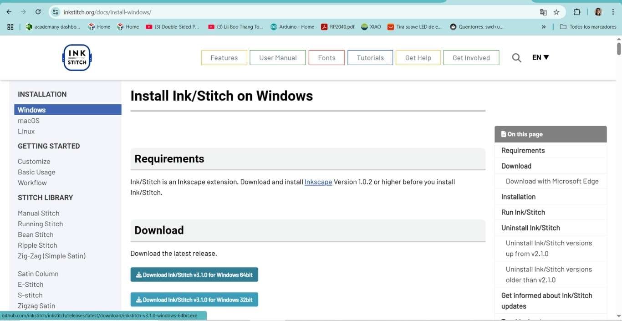
Task: Open the User Manual menu
Action: pyautogui.click(x=278, y=58)
